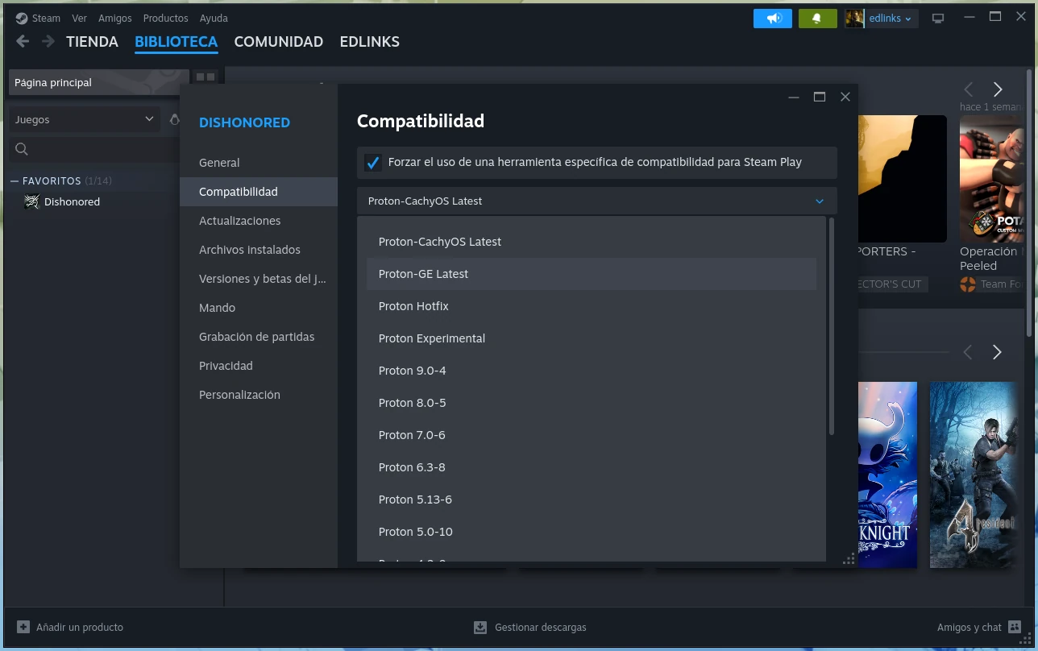The image size is (1038, 651).
Task: Switch to the EDLINKS profile tab
Action: click(370, 42)
